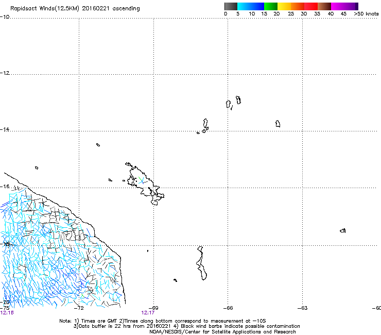This screenshot has width=381, height=335.
Task: Click the 'Data buffer is 22 hrs' note line
Action: coord(186,326)
